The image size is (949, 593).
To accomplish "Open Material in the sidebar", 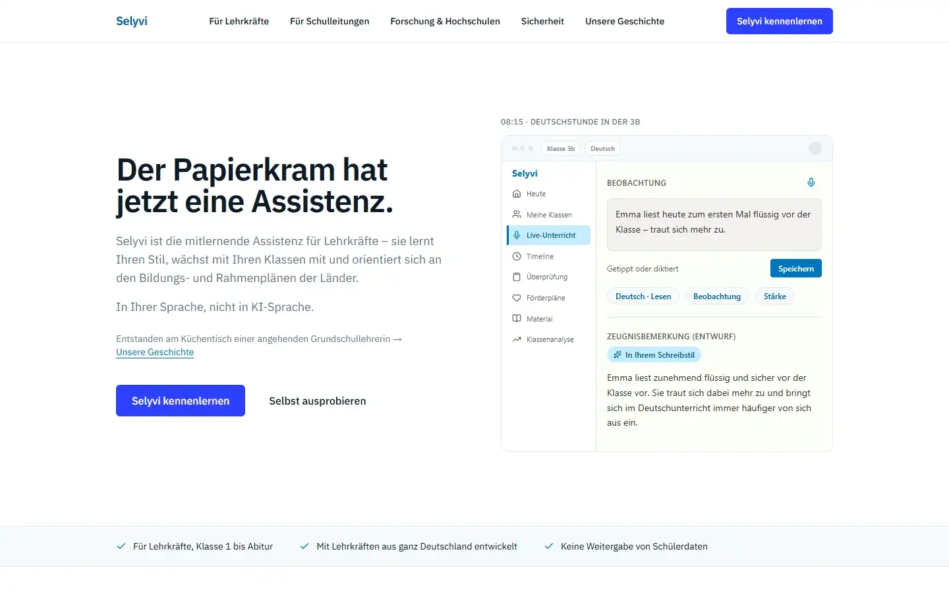I will coord(548,319).
